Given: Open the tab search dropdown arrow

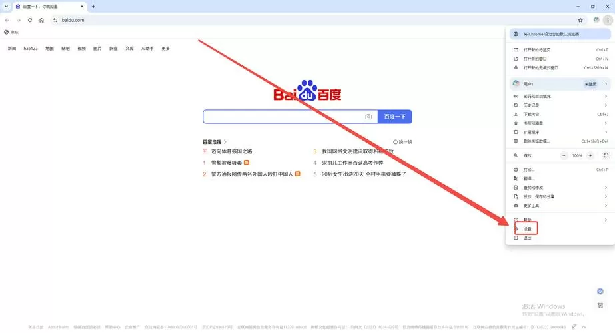Looking at the screenshot, I should point(6,6).
